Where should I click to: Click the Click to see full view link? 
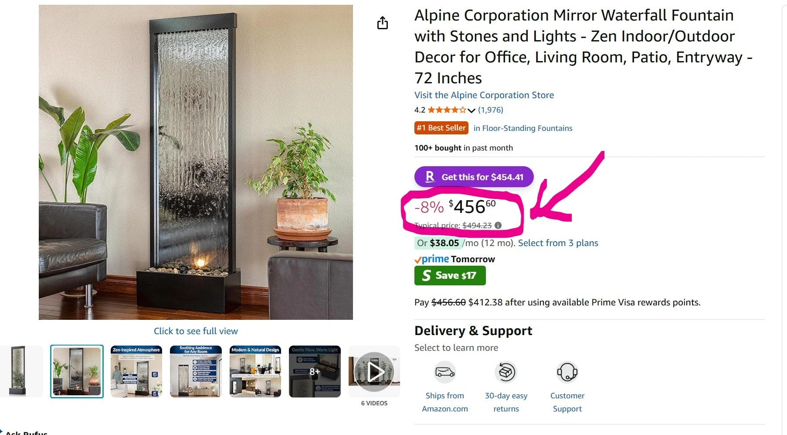pyautogui.click(x=196, y=331)
